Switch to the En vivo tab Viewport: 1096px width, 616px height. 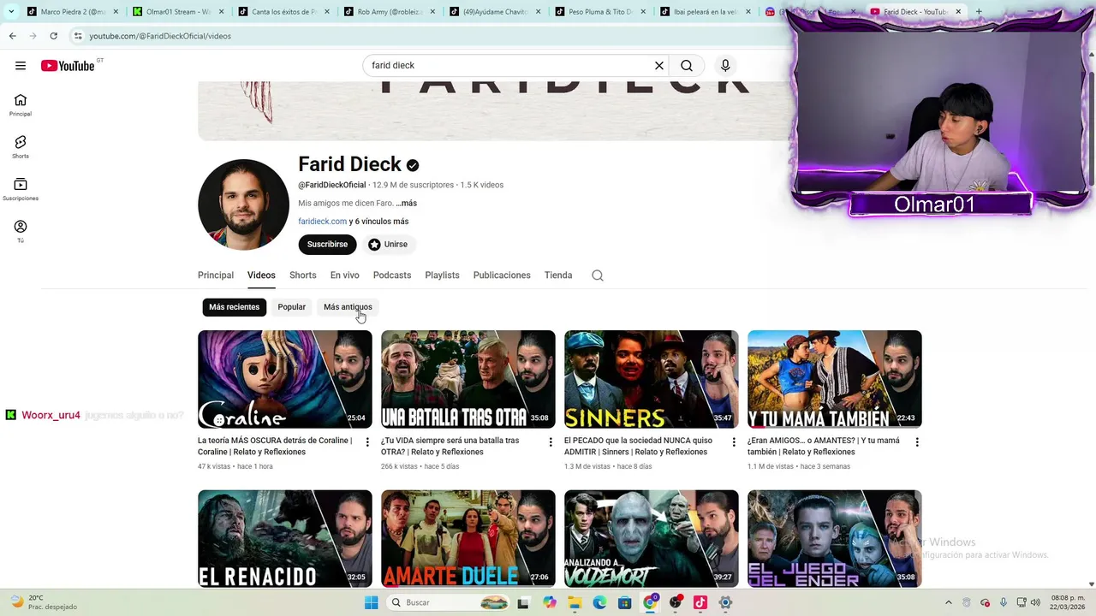(x=345, y=275)
